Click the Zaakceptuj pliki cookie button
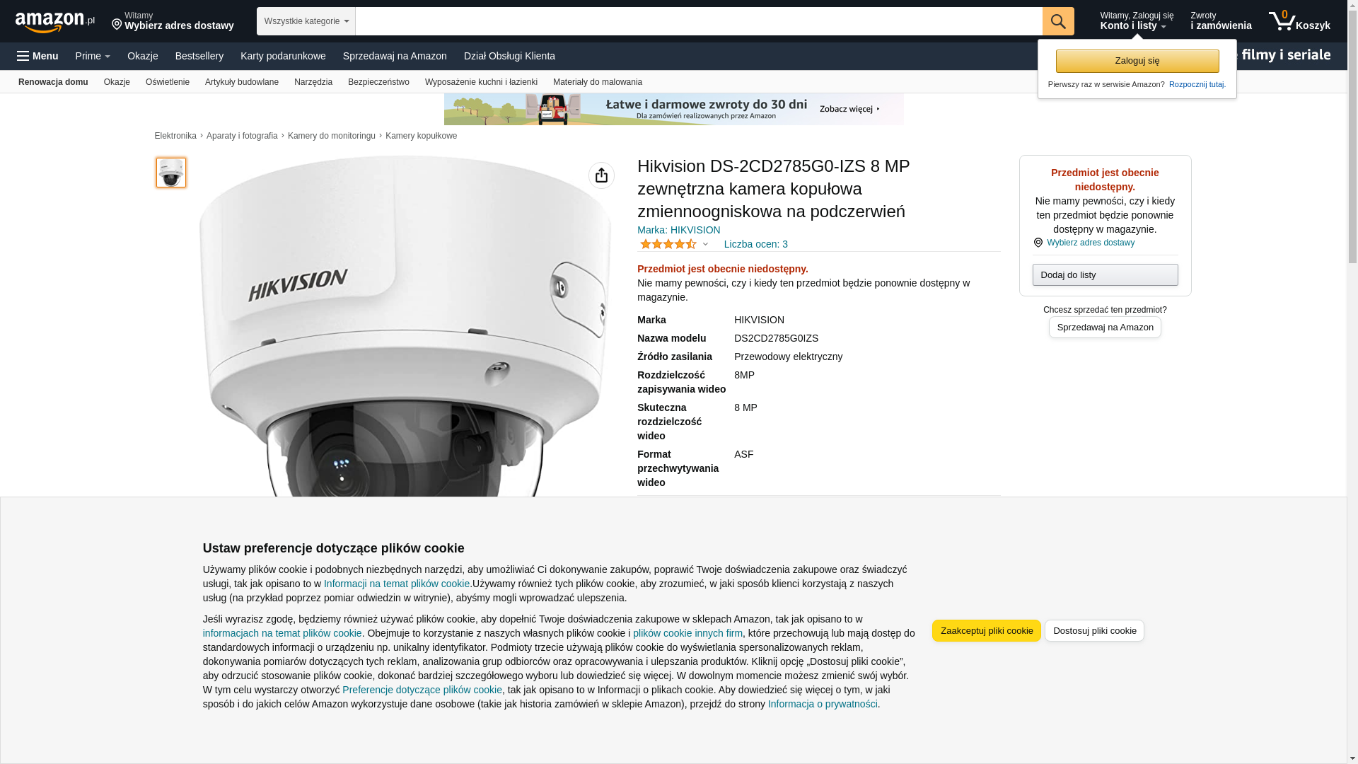This screenshot has width=1358, height=764. click(987, 631)
